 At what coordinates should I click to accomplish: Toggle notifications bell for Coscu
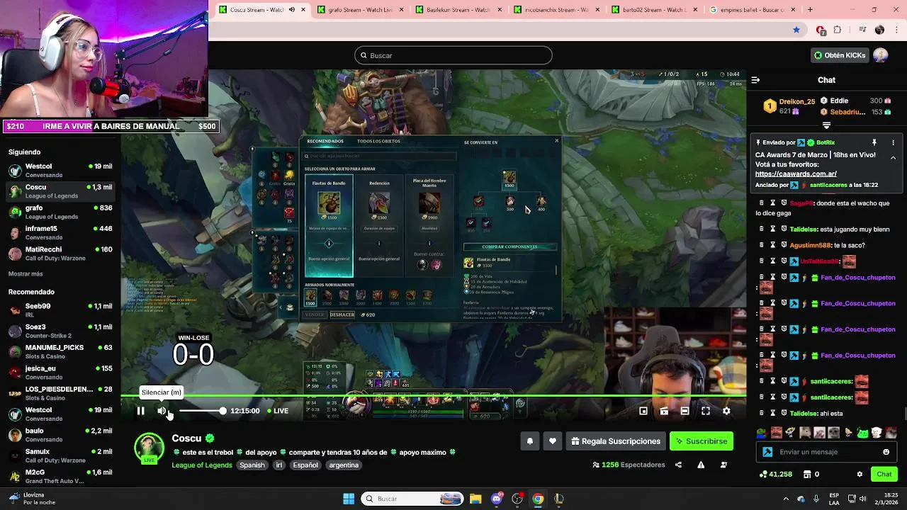tap(529, 441)
